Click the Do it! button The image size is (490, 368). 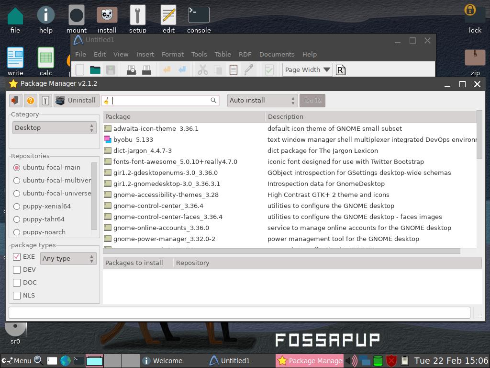tap(312, 101)
